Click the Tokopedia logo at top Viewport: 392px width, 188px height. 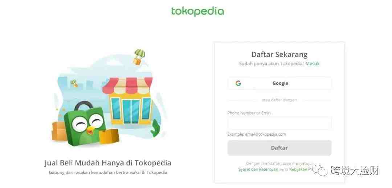point(197,12)
